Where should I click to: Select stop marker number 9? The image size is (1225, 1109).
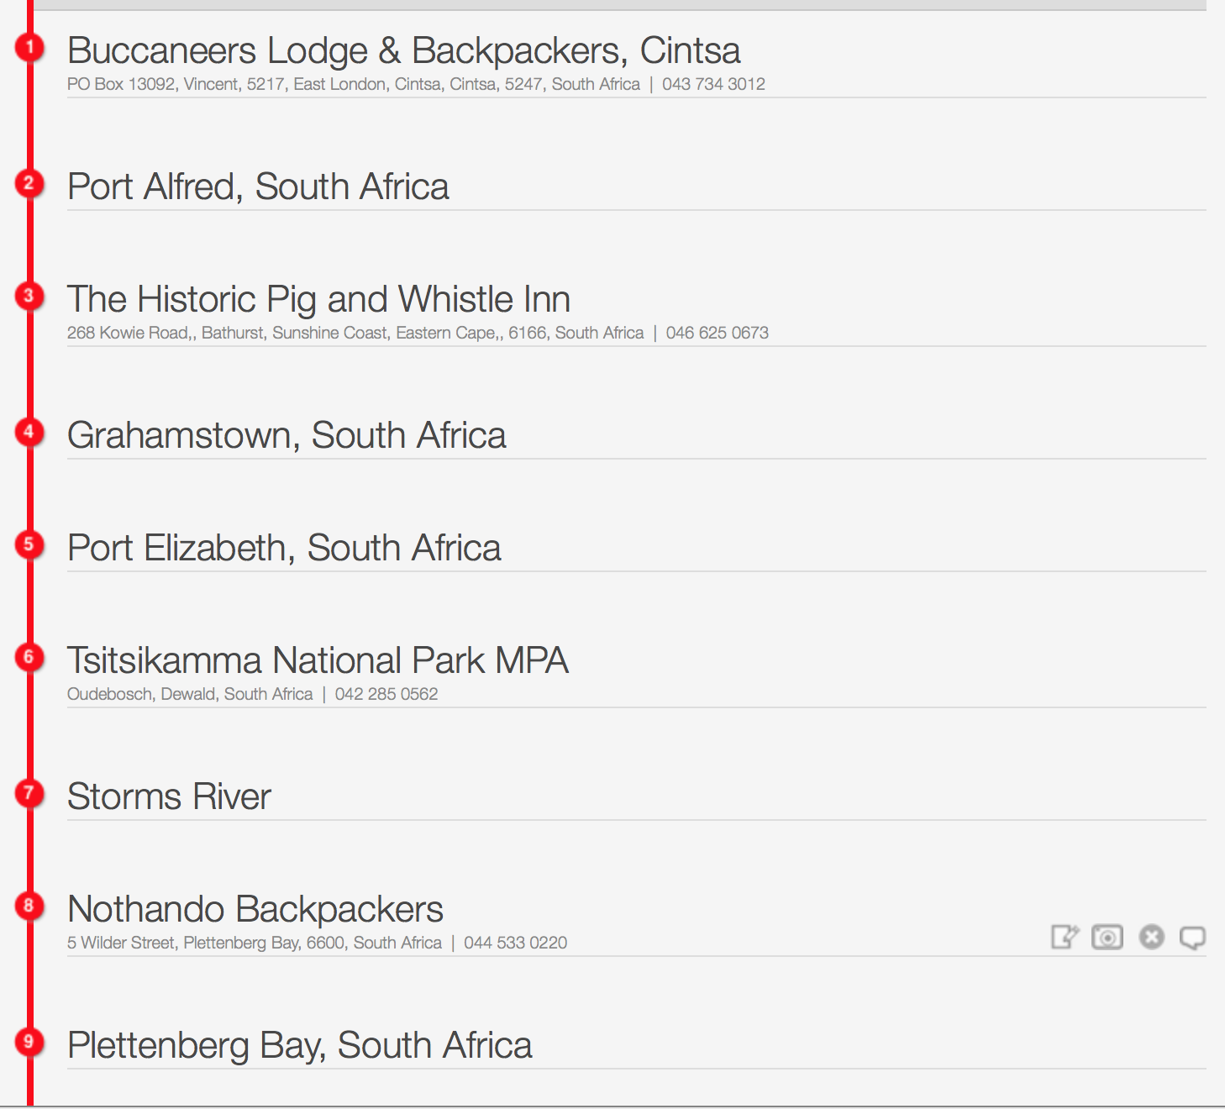(x=29, y=1042)
